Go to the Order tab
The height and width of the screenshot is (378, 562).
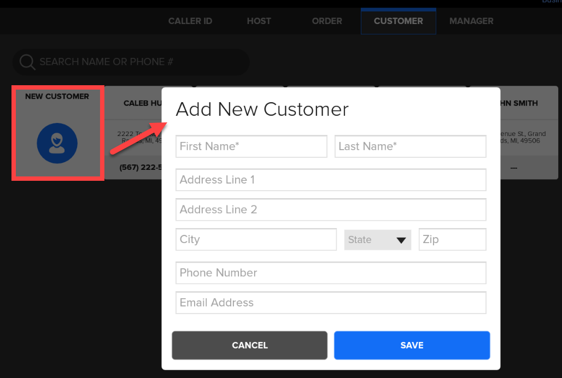click(x=327, y=21)
